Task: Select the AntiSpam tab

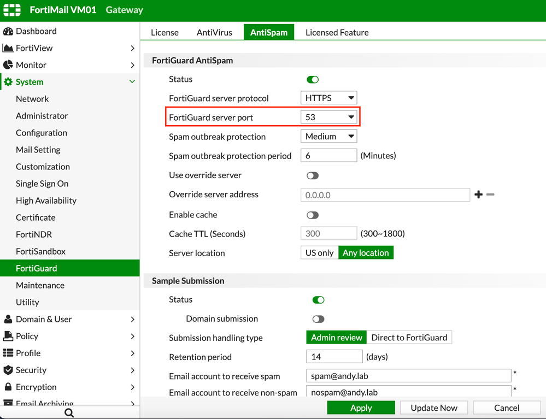Action: click(x=269, y=32)
